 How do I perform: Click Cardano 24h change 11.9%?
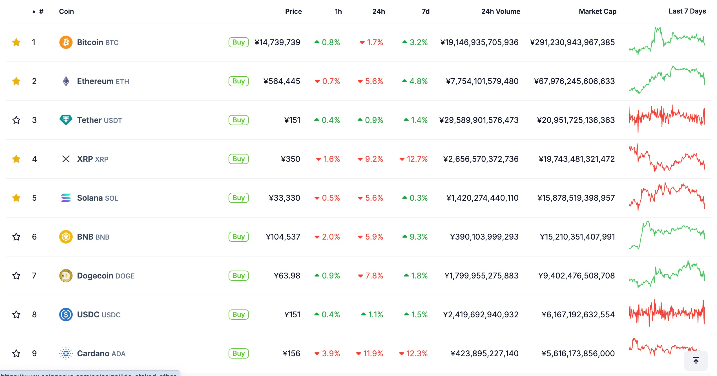tap(369, 353)
